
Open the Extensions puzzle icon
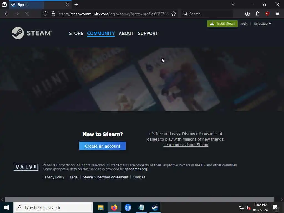tap(257, 14)
